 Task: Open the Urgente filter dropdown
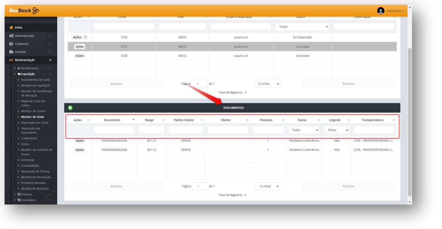point(336,130)
